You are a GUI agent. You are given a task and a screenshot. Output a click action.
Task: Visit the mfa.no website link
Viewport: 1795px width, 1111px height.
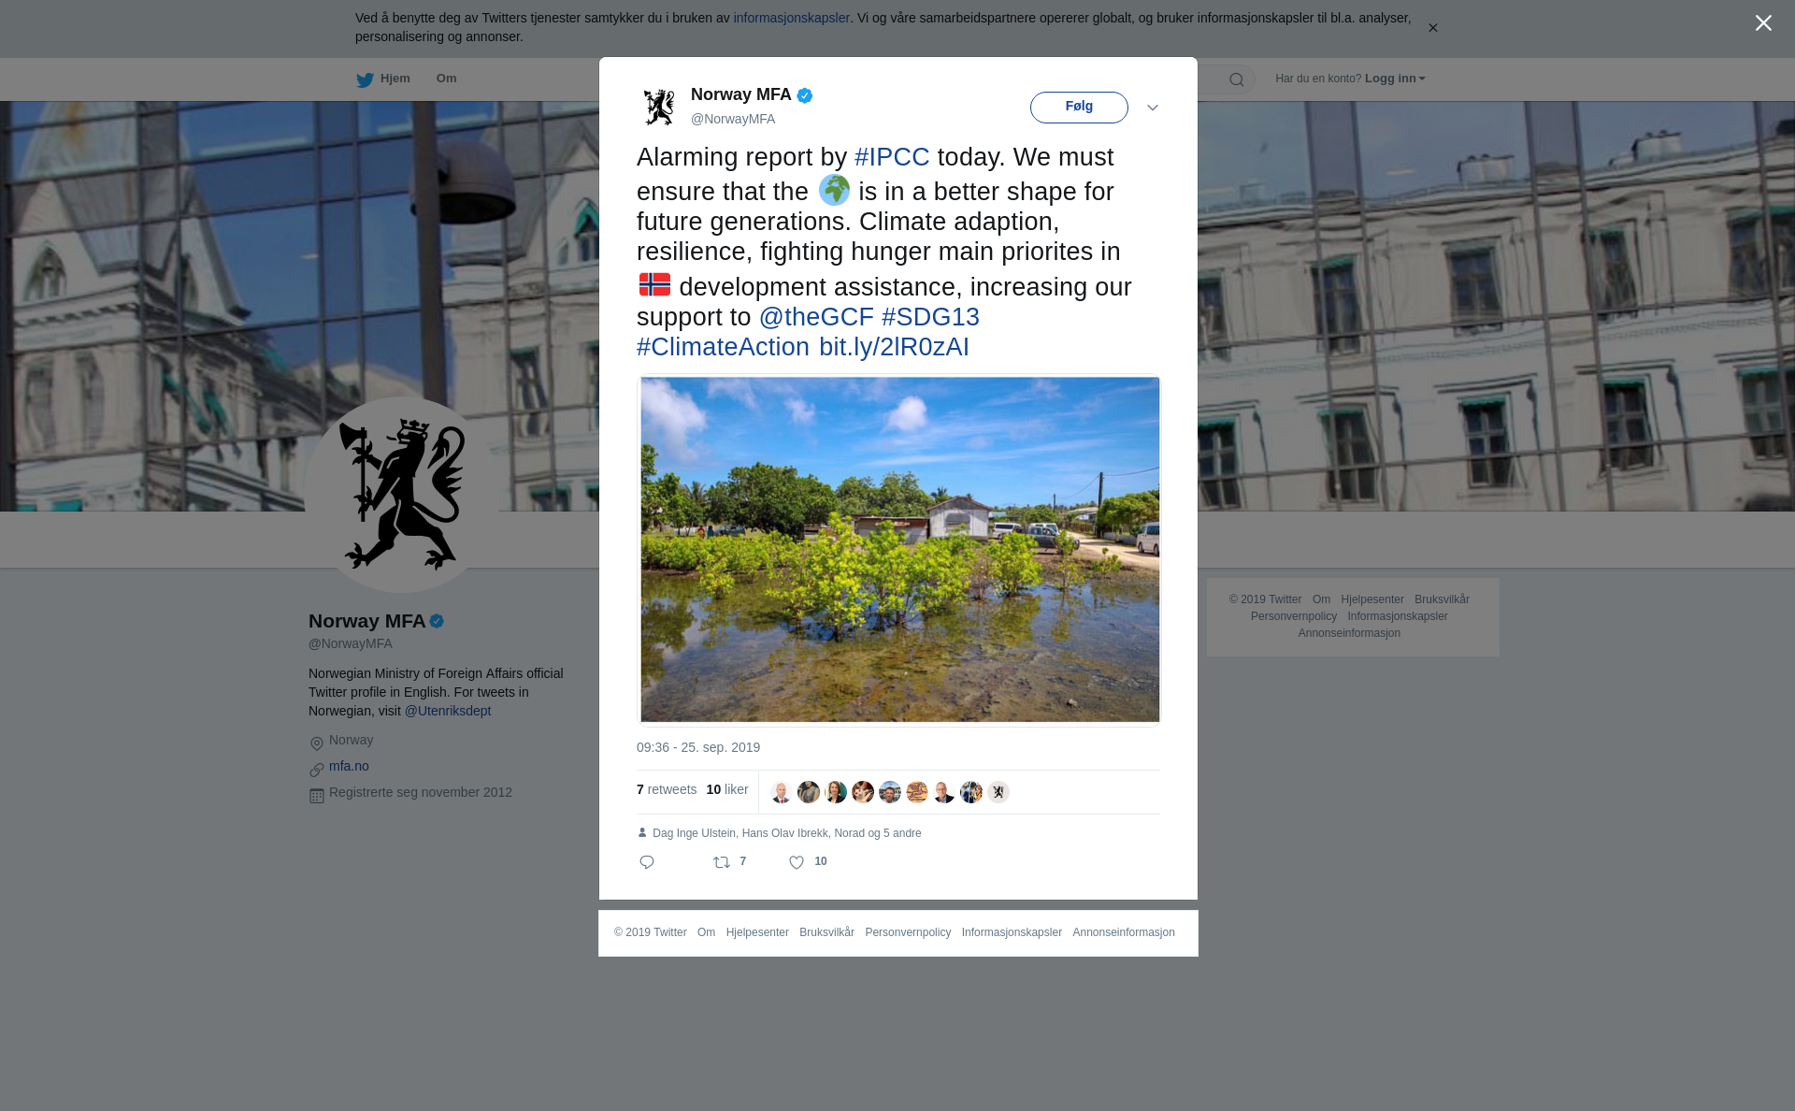pyautogui.click(x=349, y=766)
